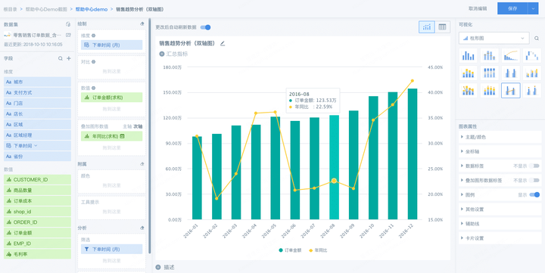Click the 2016-05 bar in chart
The image size is (545, 273).
(276, 168)
